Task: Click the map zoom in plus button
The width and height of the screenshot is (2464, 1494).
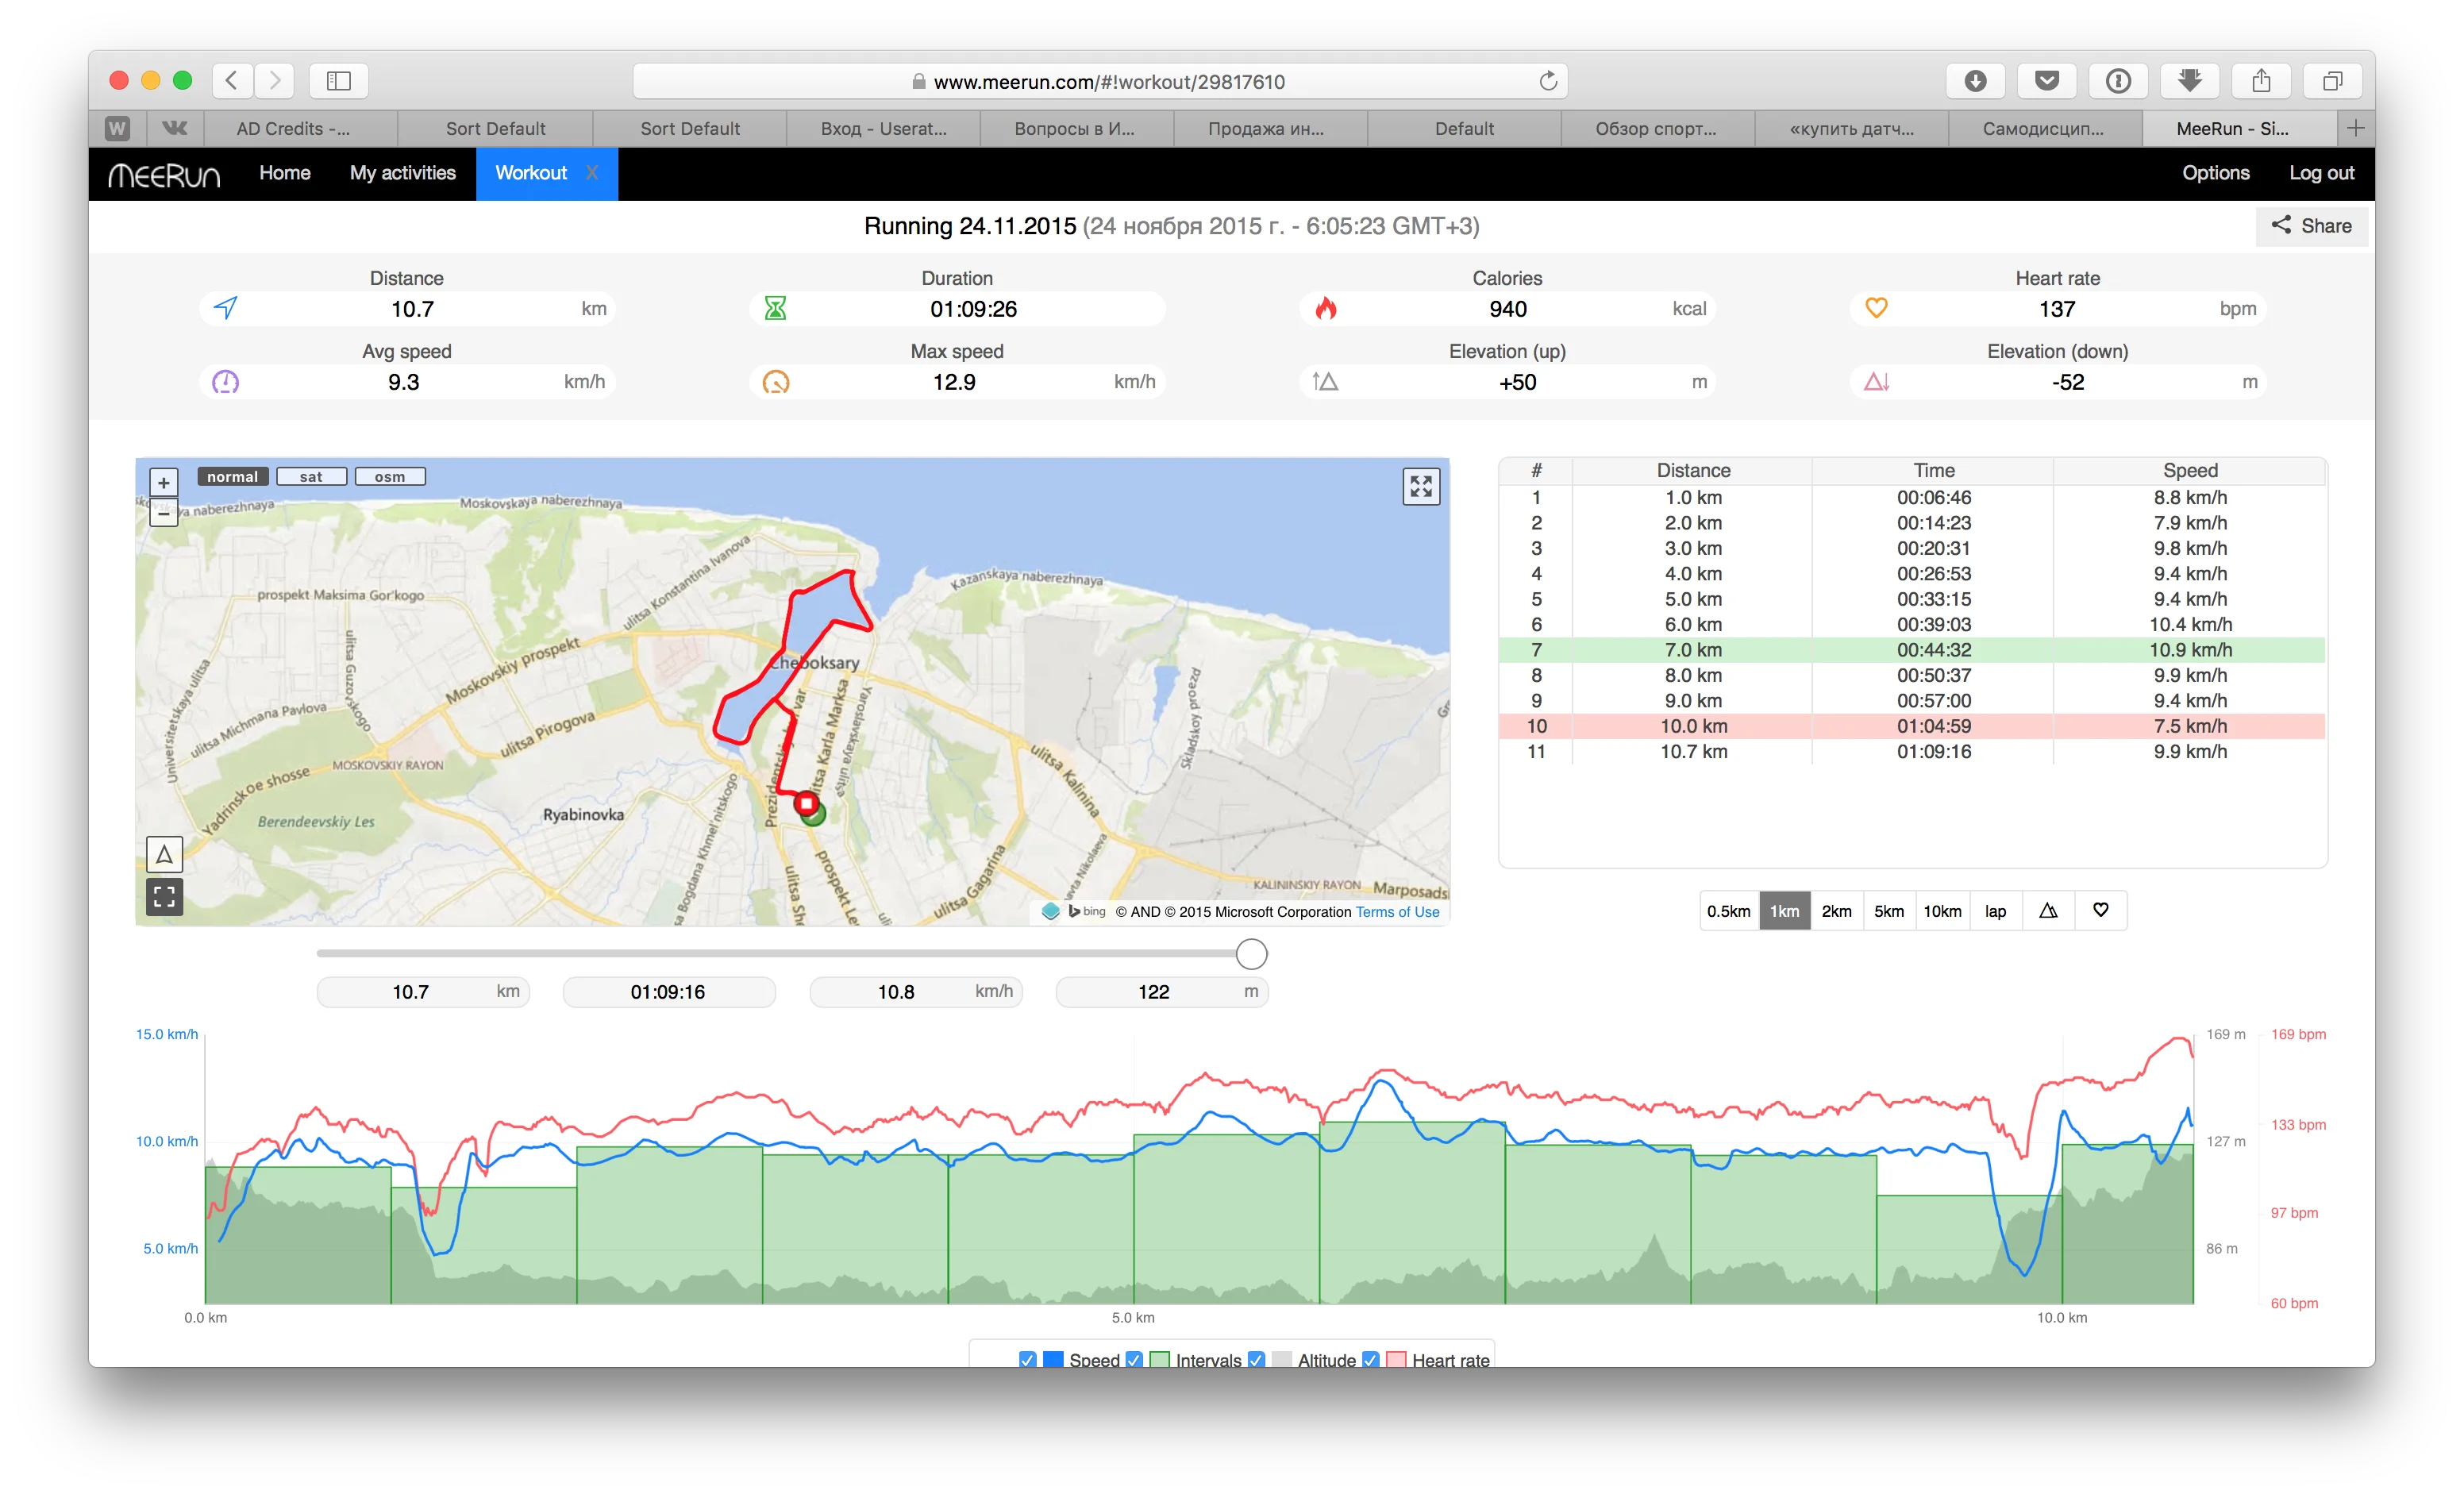Action: pyautogui.click(x=164, y=483)
